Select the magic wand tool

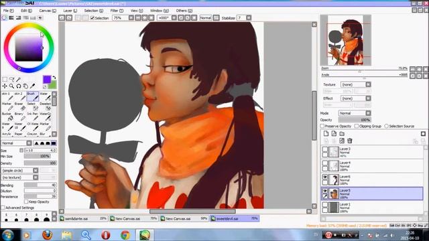(x=18, y=80)
